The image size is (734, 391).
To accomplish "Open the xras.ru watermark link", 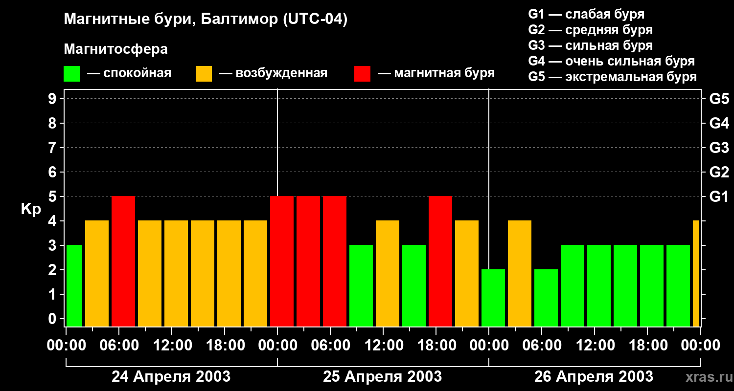I will click(x=707, y=377).
